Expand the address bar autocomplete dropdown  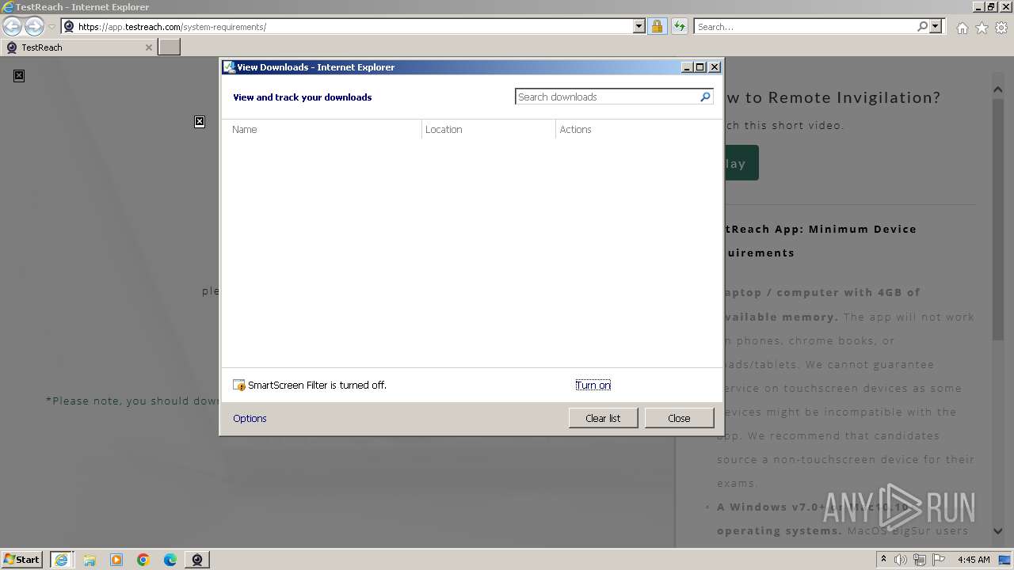639,26
